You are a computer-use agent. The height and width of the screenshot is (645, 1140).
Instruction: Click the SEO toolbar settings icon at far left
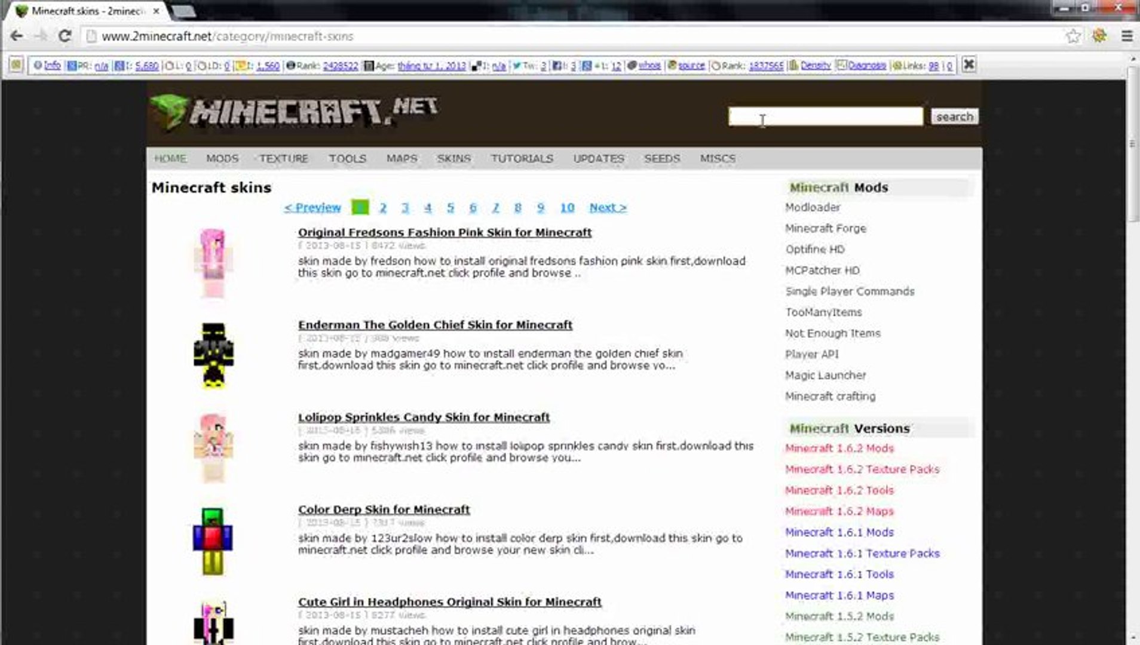tap(16, 65)
